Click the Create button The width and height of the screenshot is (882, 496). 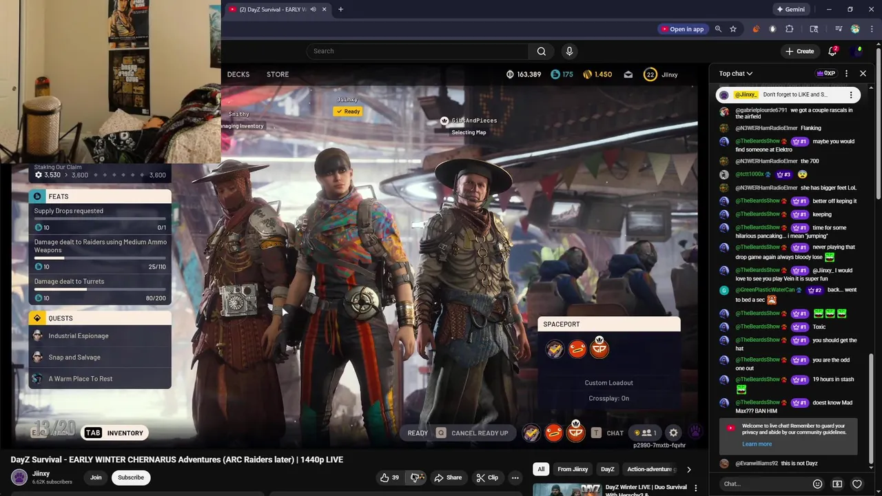point(799,51)
